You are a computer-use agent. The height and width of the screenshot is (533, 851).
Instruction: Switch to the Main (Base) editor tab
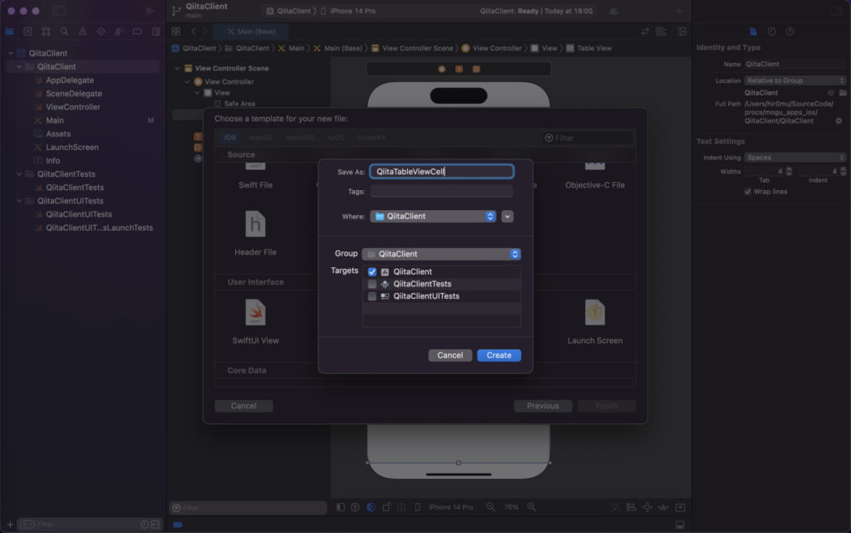coord(251,32)
